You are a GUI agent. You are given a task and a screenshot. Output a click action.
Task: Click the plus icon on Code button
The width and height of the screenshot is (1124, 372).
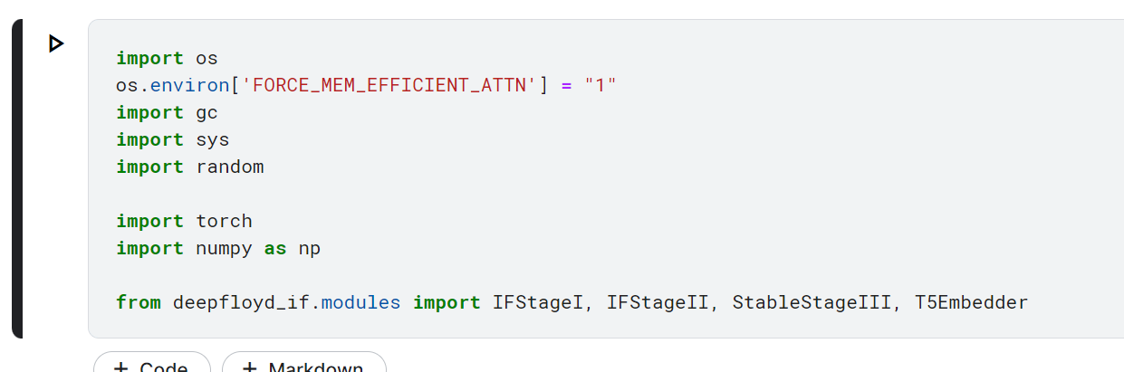tap(120, 367)
